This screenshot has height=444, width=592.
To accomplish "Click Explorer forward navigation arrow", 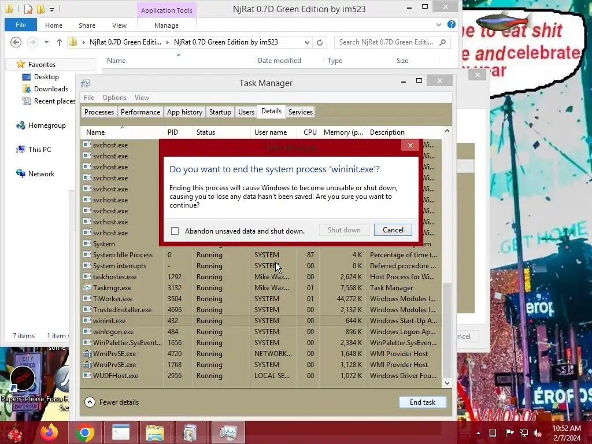I will click(32, 42).
